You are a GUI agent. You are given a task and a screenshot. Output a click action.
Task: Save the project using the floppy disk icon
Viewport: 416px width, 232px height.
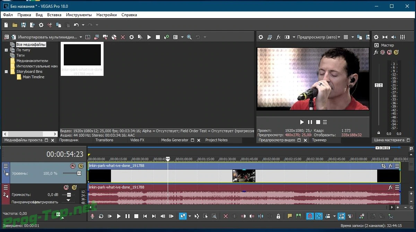[24, 25]
